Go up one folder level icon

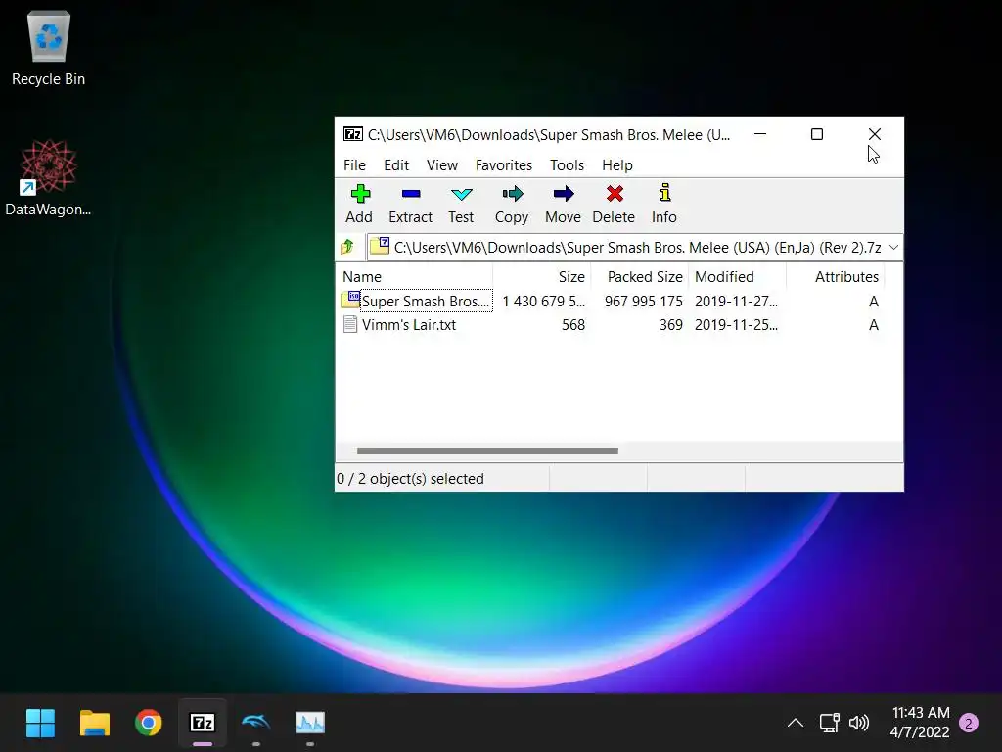(x=347, y=247)
